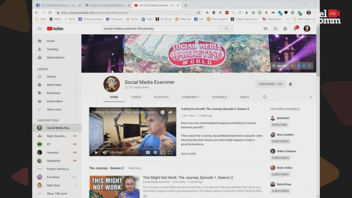Go back in browser
This screenshot has width=352, height=198.
(37, 12)
